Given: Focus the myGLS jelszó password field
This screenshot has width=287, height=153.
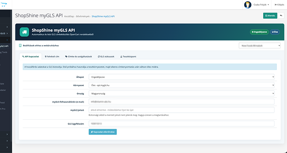Looking at the screenshot, I should click(181, 110).
